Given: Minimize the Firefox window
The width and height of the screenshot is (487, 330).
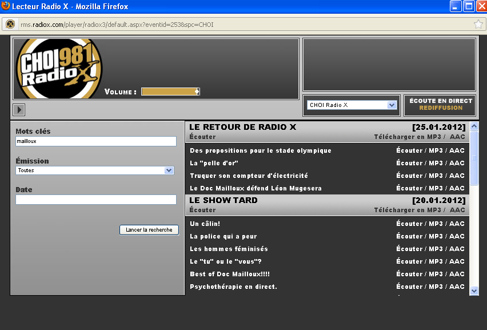Looking at the screenshot, I should pos(456,6).
